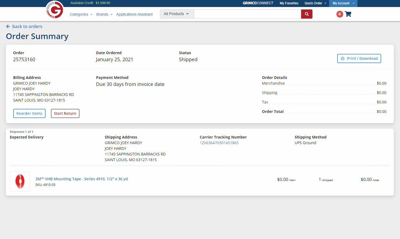Click the back arrow icon beside back to orders
The image size is (400, 239).
point(8,26)
